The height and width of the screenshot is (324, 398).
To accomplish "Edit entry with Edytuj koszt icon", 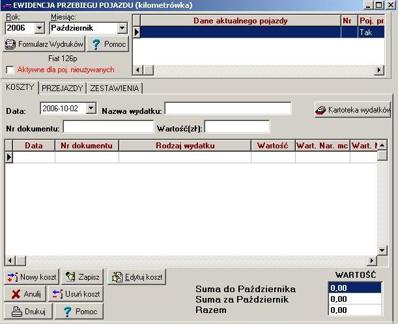I will pos(117,277).
